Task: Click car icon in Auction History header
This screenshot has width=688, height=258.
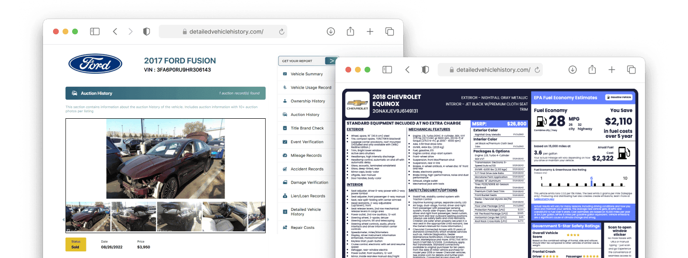Action: point(75,93)
